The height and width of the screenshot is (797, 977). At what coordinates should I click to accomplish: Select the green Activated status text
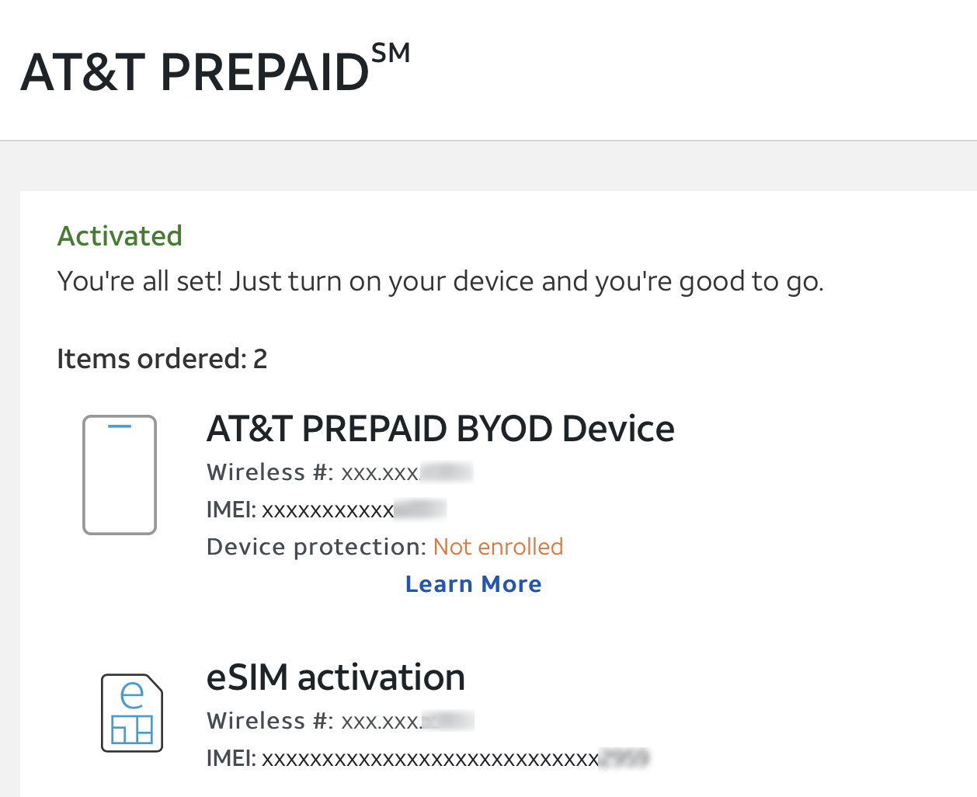pos(120,236)
